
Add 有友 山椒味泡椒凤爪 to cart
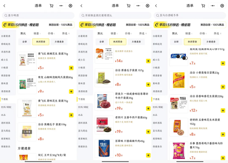point(71,91)
